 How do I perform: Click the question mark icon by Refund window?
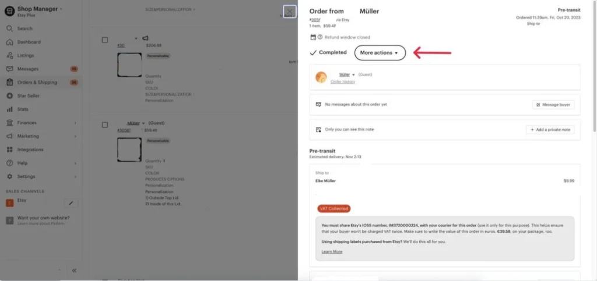[320, 37]
